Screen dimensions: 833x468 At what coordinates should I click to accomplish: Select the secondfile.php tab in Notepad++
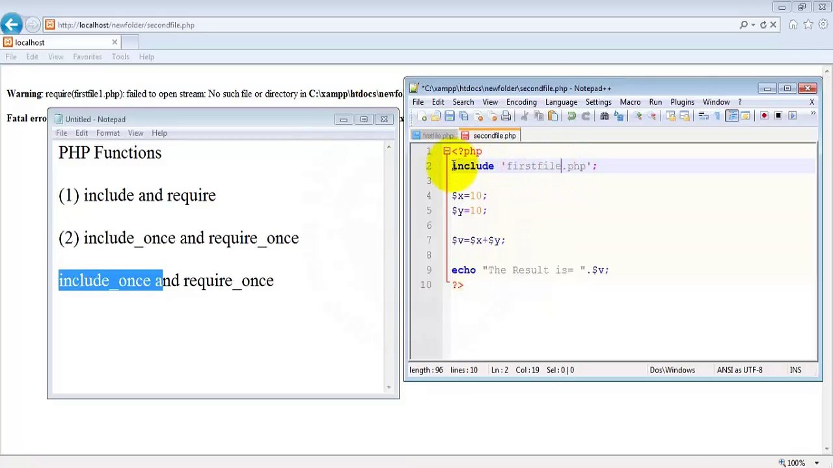pyautogui.click(x=489, y=136)
